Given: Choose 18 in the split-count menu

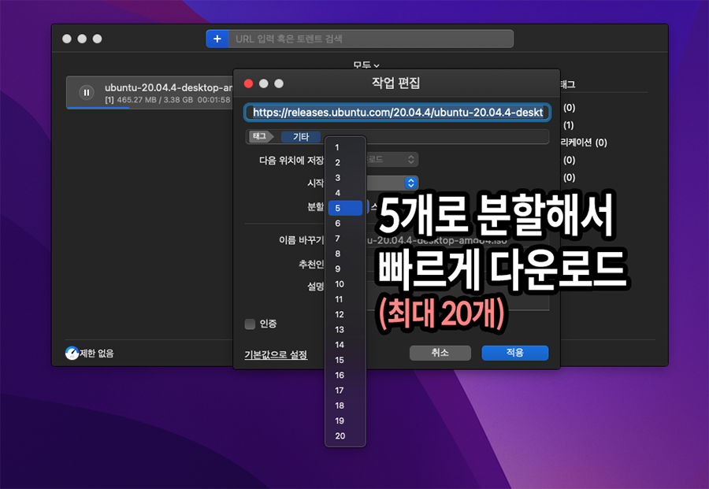Looking at the screenshot, I should pos(346,406).
